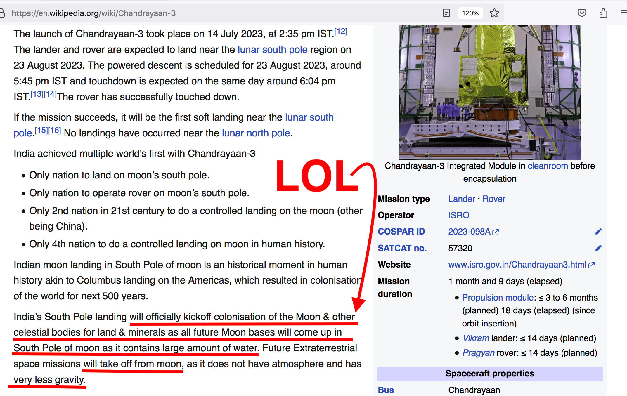This screenshot has width=627, height=396.
Task: Click the ISRO operator link
Action: (459, 215)
